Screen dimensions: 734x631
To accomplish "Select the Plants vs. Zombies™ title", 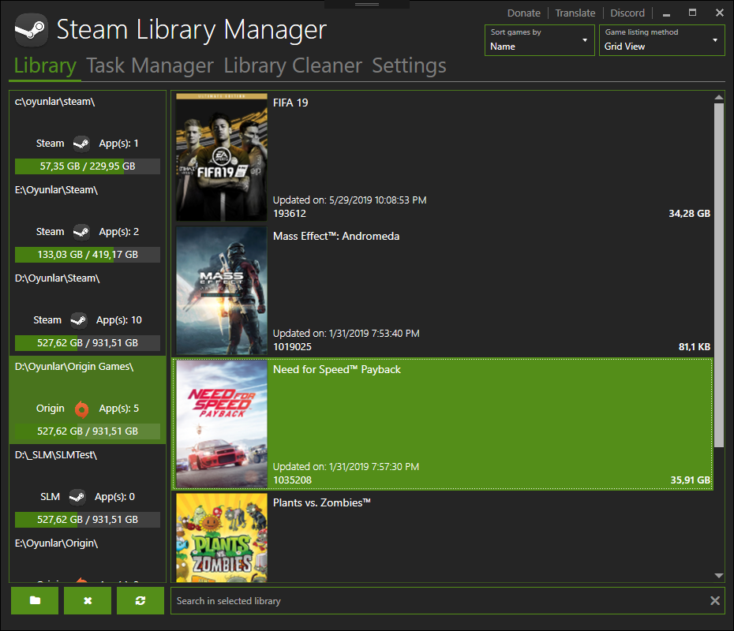I will 321,503.
